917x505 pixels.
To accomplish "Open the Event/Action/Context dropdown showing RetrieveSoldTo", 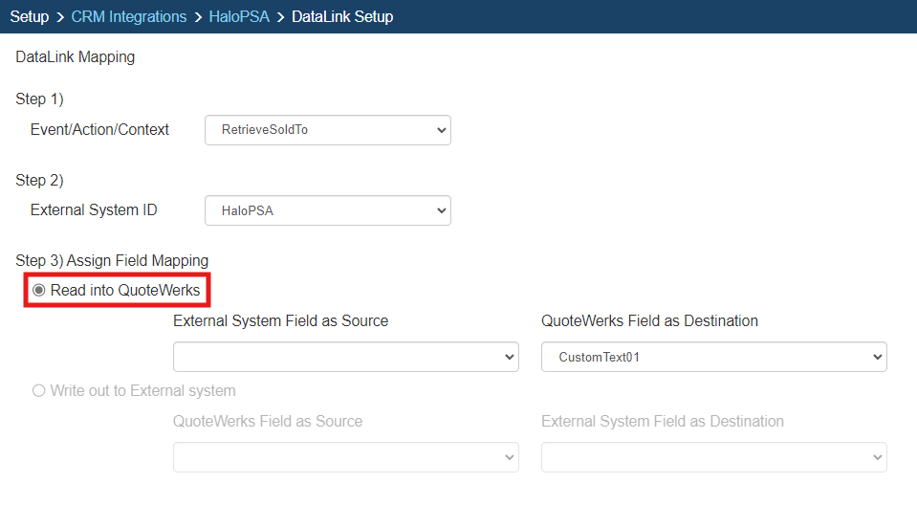I will (x=327, y=130).
